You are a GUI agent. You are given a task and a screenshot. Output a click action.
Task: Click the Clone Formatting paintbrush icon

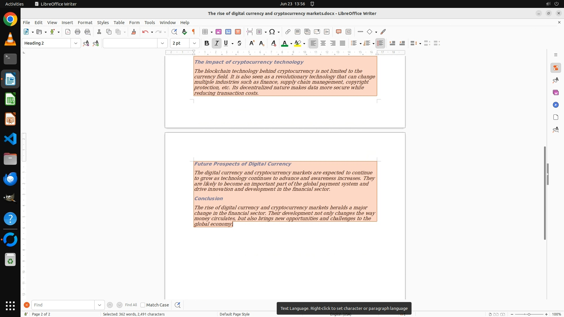133,32
